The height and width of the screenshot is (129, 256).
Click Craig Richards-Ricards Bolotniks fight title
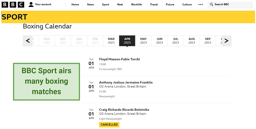click(x=124, y=110)
